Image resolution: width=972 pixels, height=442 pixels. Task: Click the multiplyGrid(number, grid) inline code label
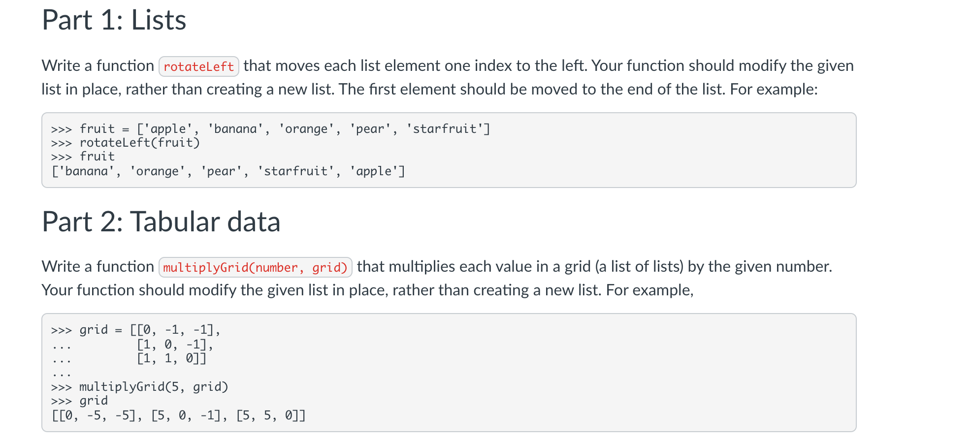click(x=255, y=267)
